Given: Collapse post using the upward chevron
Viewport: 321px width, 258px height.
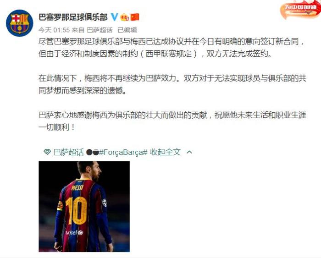Looking at the screenshot, I should pos(189,152).
